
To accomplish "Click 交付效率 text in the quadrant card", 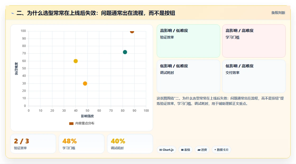I will tap(232, 73).
